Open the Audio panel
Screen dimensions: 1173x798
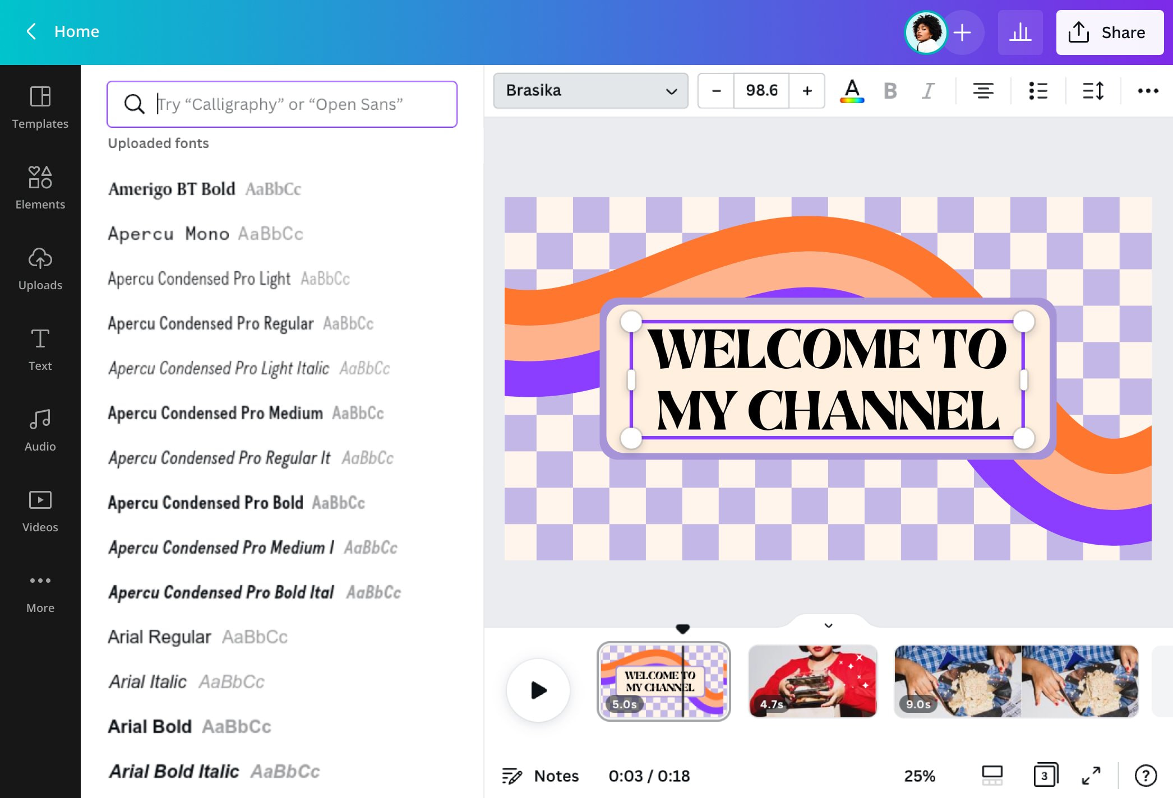click(x=40, y=429)
